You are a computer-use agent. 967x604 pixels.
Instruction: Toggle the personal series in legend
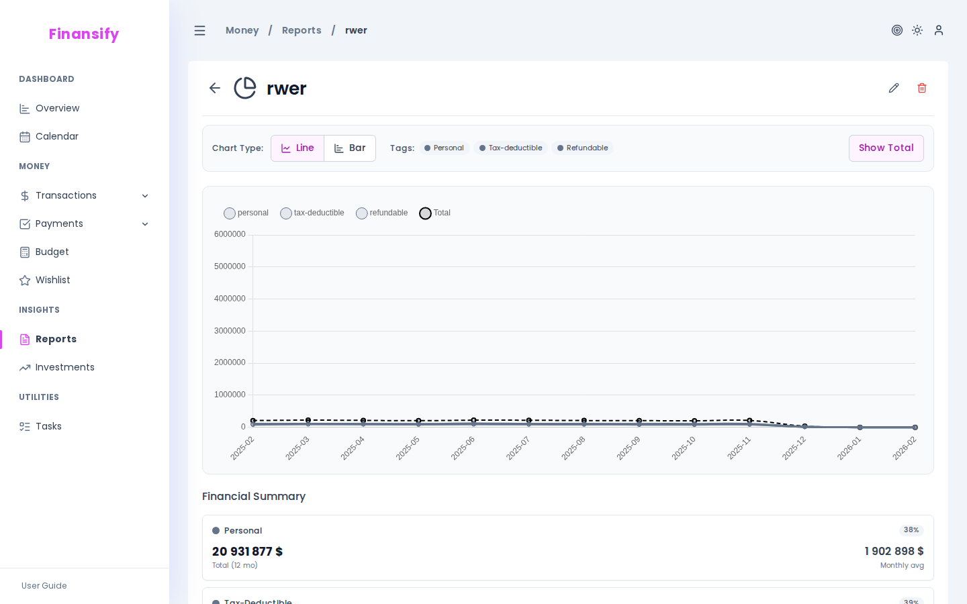click(x=246, y=213)
